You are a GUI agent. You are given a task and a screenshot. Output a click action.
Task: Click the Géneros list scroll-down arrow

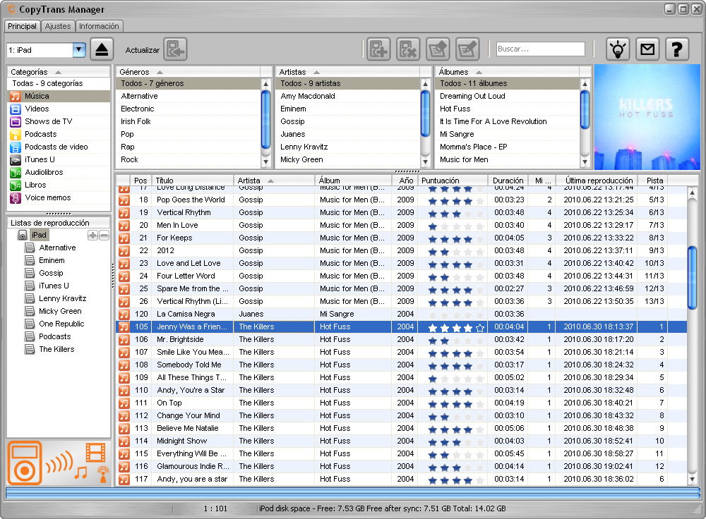[265, 161]
